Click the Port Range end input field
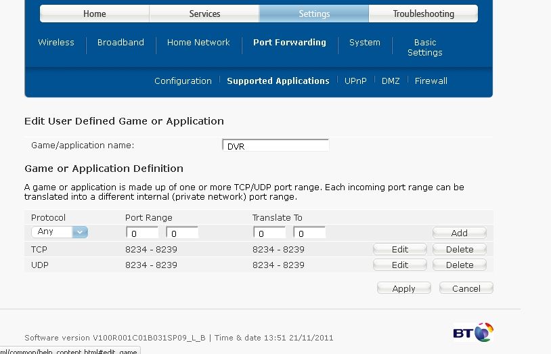The height and width of the screenshot is (354, 551). [182, 233]
